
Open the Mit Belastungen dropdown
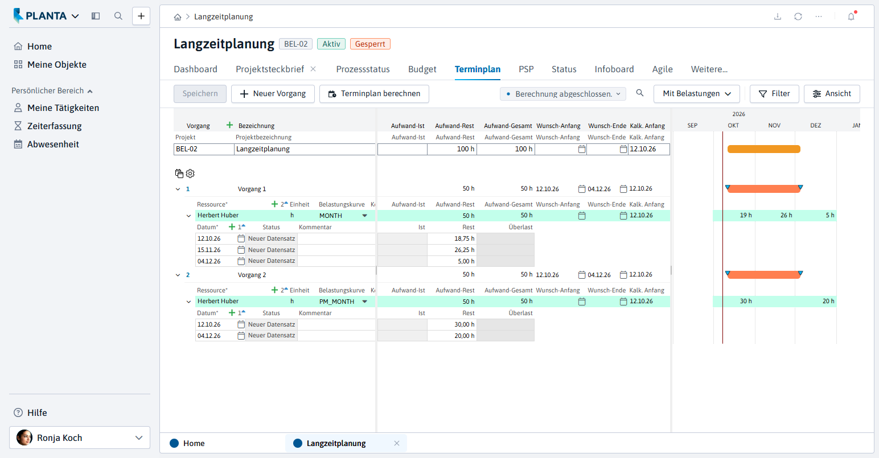(697, 94)
